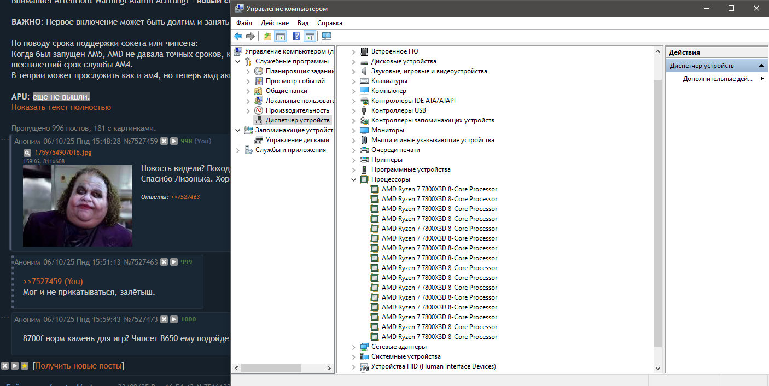Click the device list vertical scrollbar
The width and height of the screenshot is (769, 386).
coord(657,213)
